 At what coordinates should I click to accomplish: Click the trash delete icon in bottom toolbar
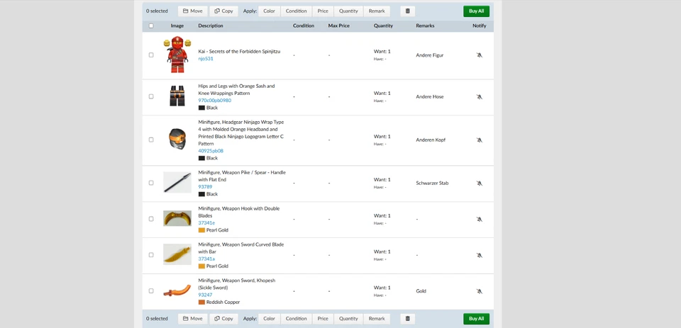(407, 319)
